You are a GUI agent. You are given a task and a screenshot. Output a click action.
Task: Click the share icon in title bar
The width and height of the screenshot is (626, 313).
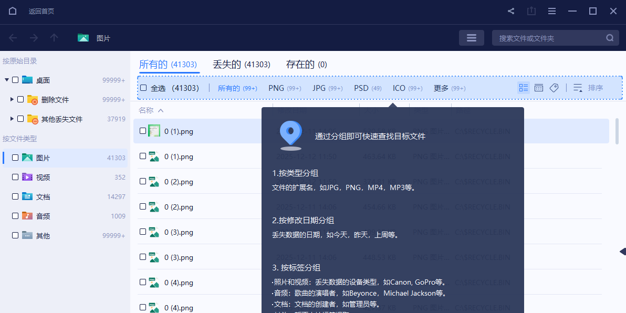pos(510,11)
